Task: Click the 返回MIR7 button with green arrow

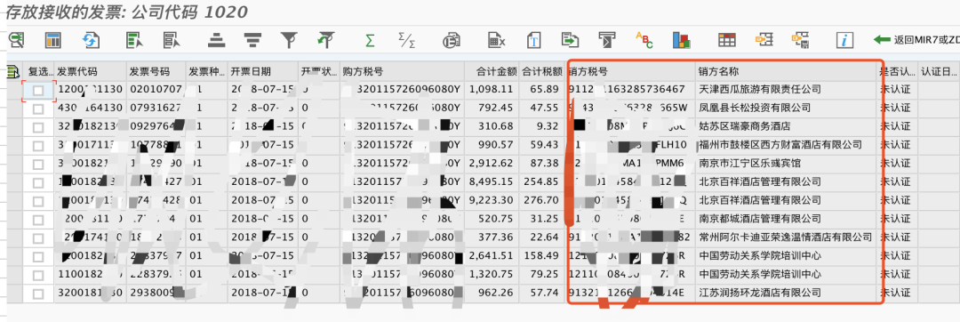Action: [x=916, y=40]
